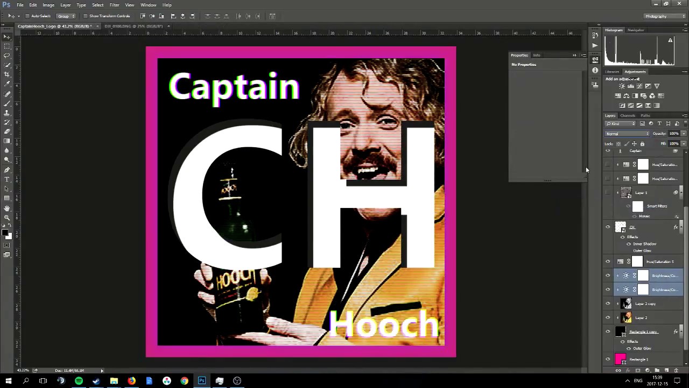
Task: Add a Curves adjustment
Action: tap(639, 86)
